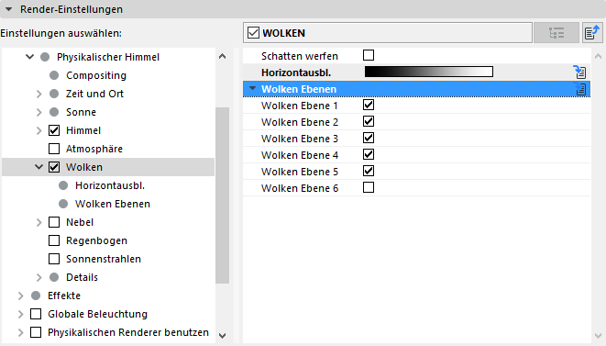606x346 pixels.
Task: Click the Horizontausbl. gradient bar
Action: (429, 72)
